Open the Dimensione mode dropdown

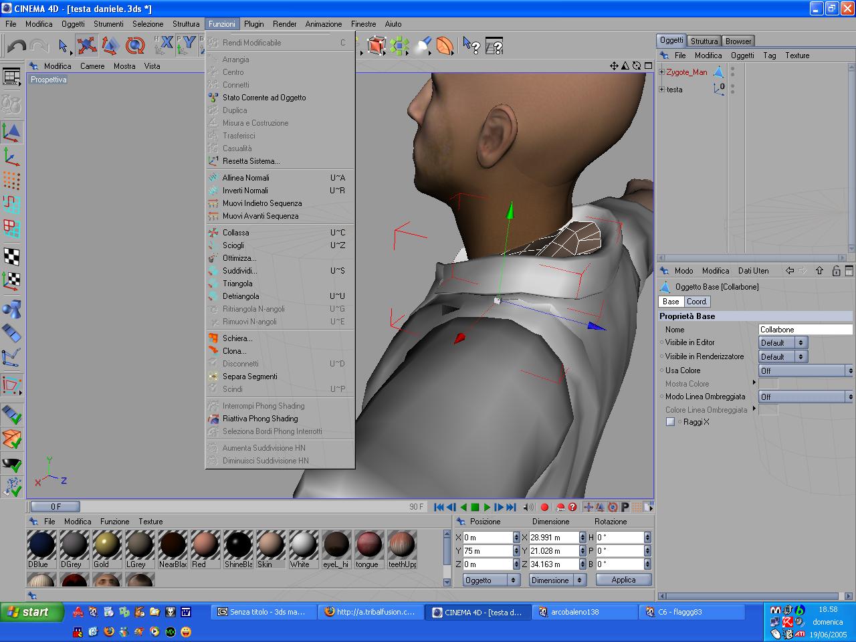[558, 580]
